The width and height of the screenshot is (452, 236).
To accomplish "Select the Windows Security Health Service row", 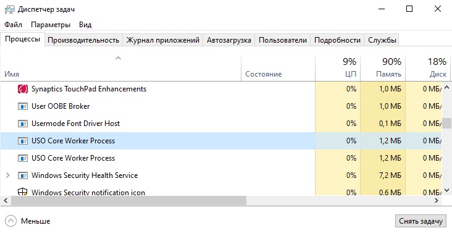I will click(221, 175).
